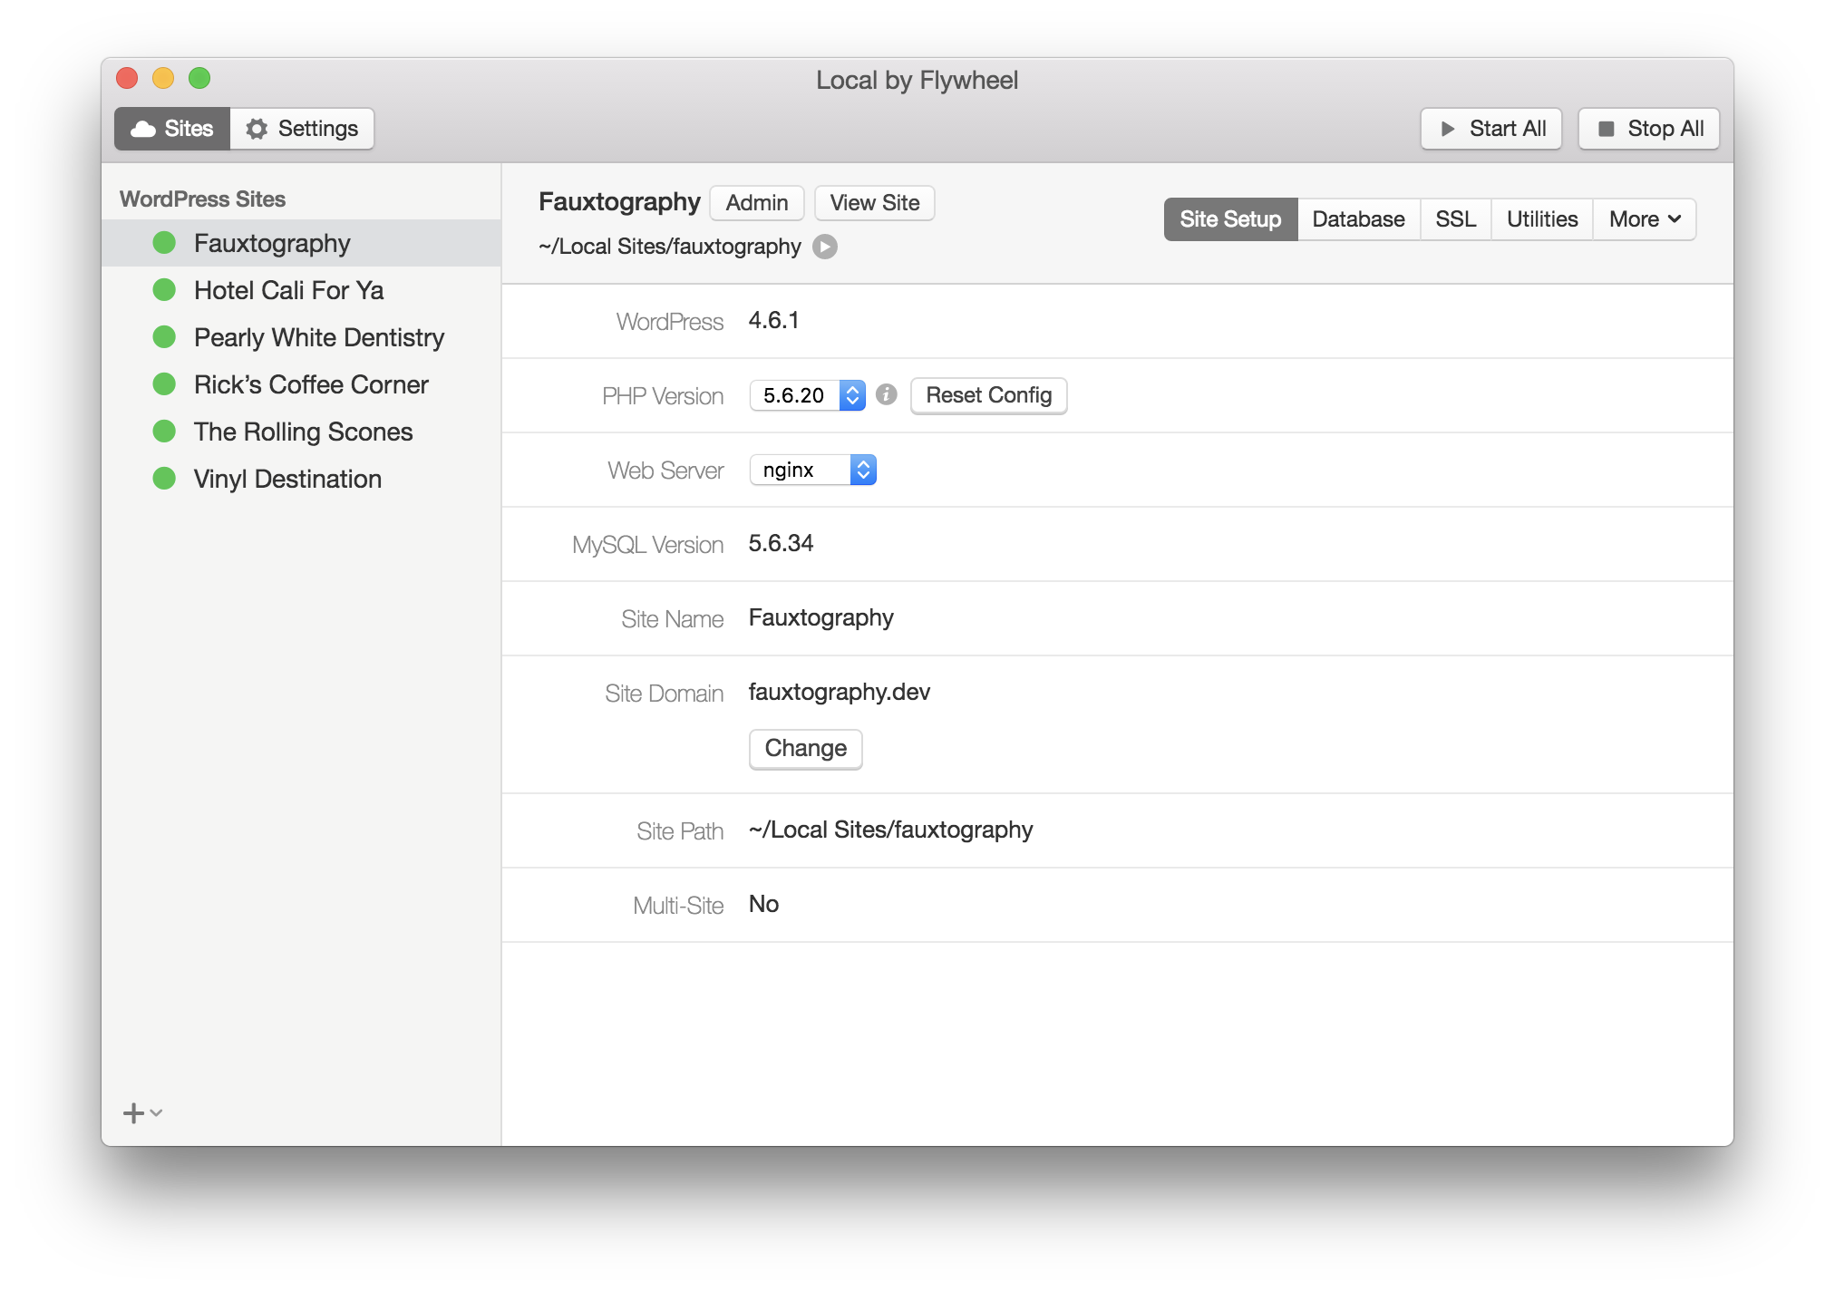Expand the More menu
This screenshot has width=1835, height=1291.
point(1644,219)
